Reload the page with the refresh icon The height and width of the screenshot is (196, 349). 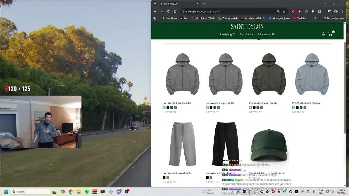point(168,11)
